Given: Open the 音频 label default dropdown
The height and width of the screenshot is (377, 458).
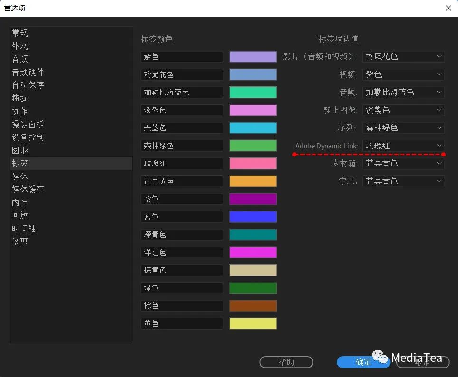Looking at the screenshot, I should point(403,92).
